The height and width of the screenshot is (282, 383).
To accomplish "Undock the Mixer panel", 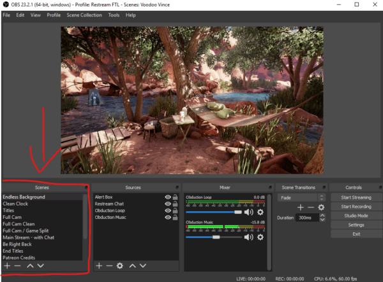I will point(270,187).
